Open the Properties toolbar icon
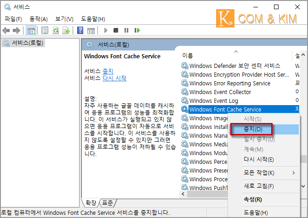308x218 pixels. pos(45,30)
